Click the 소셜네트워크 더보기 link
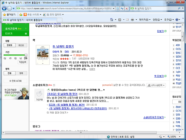186x140 pixels. (153, 117)
